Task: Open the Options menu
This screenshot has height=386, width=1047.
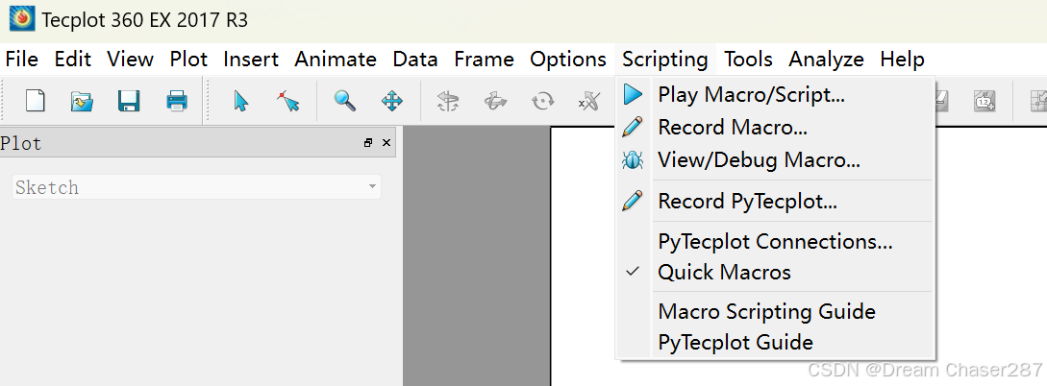Action: (568, 60)
